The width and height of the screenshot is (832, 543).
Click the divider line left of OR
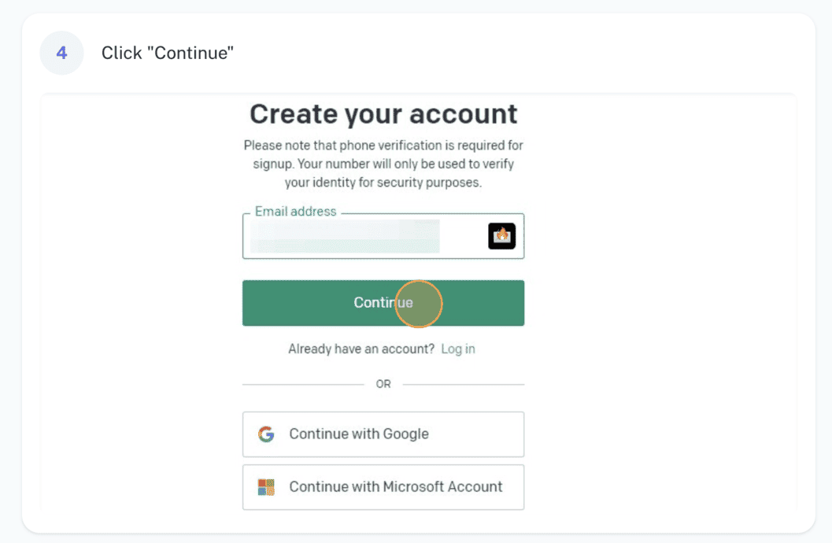pos(304,385)
